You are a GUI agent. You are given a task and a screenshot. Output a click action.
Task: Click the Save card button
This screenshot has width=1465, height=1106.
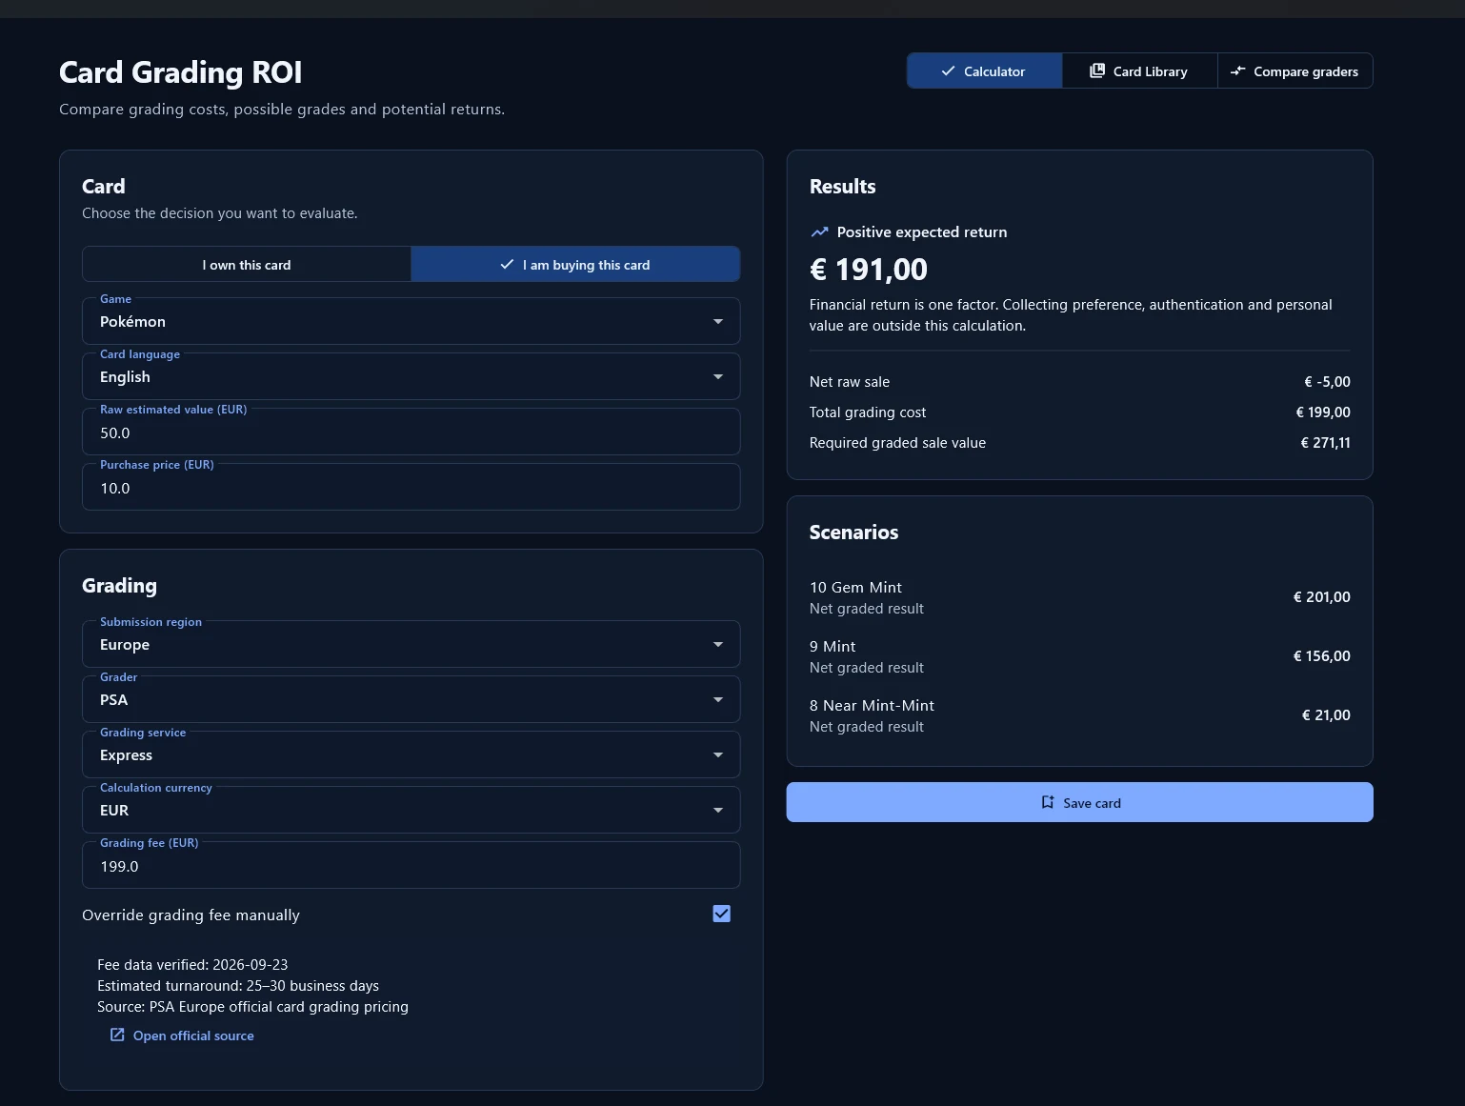[x=1079, y=802]
